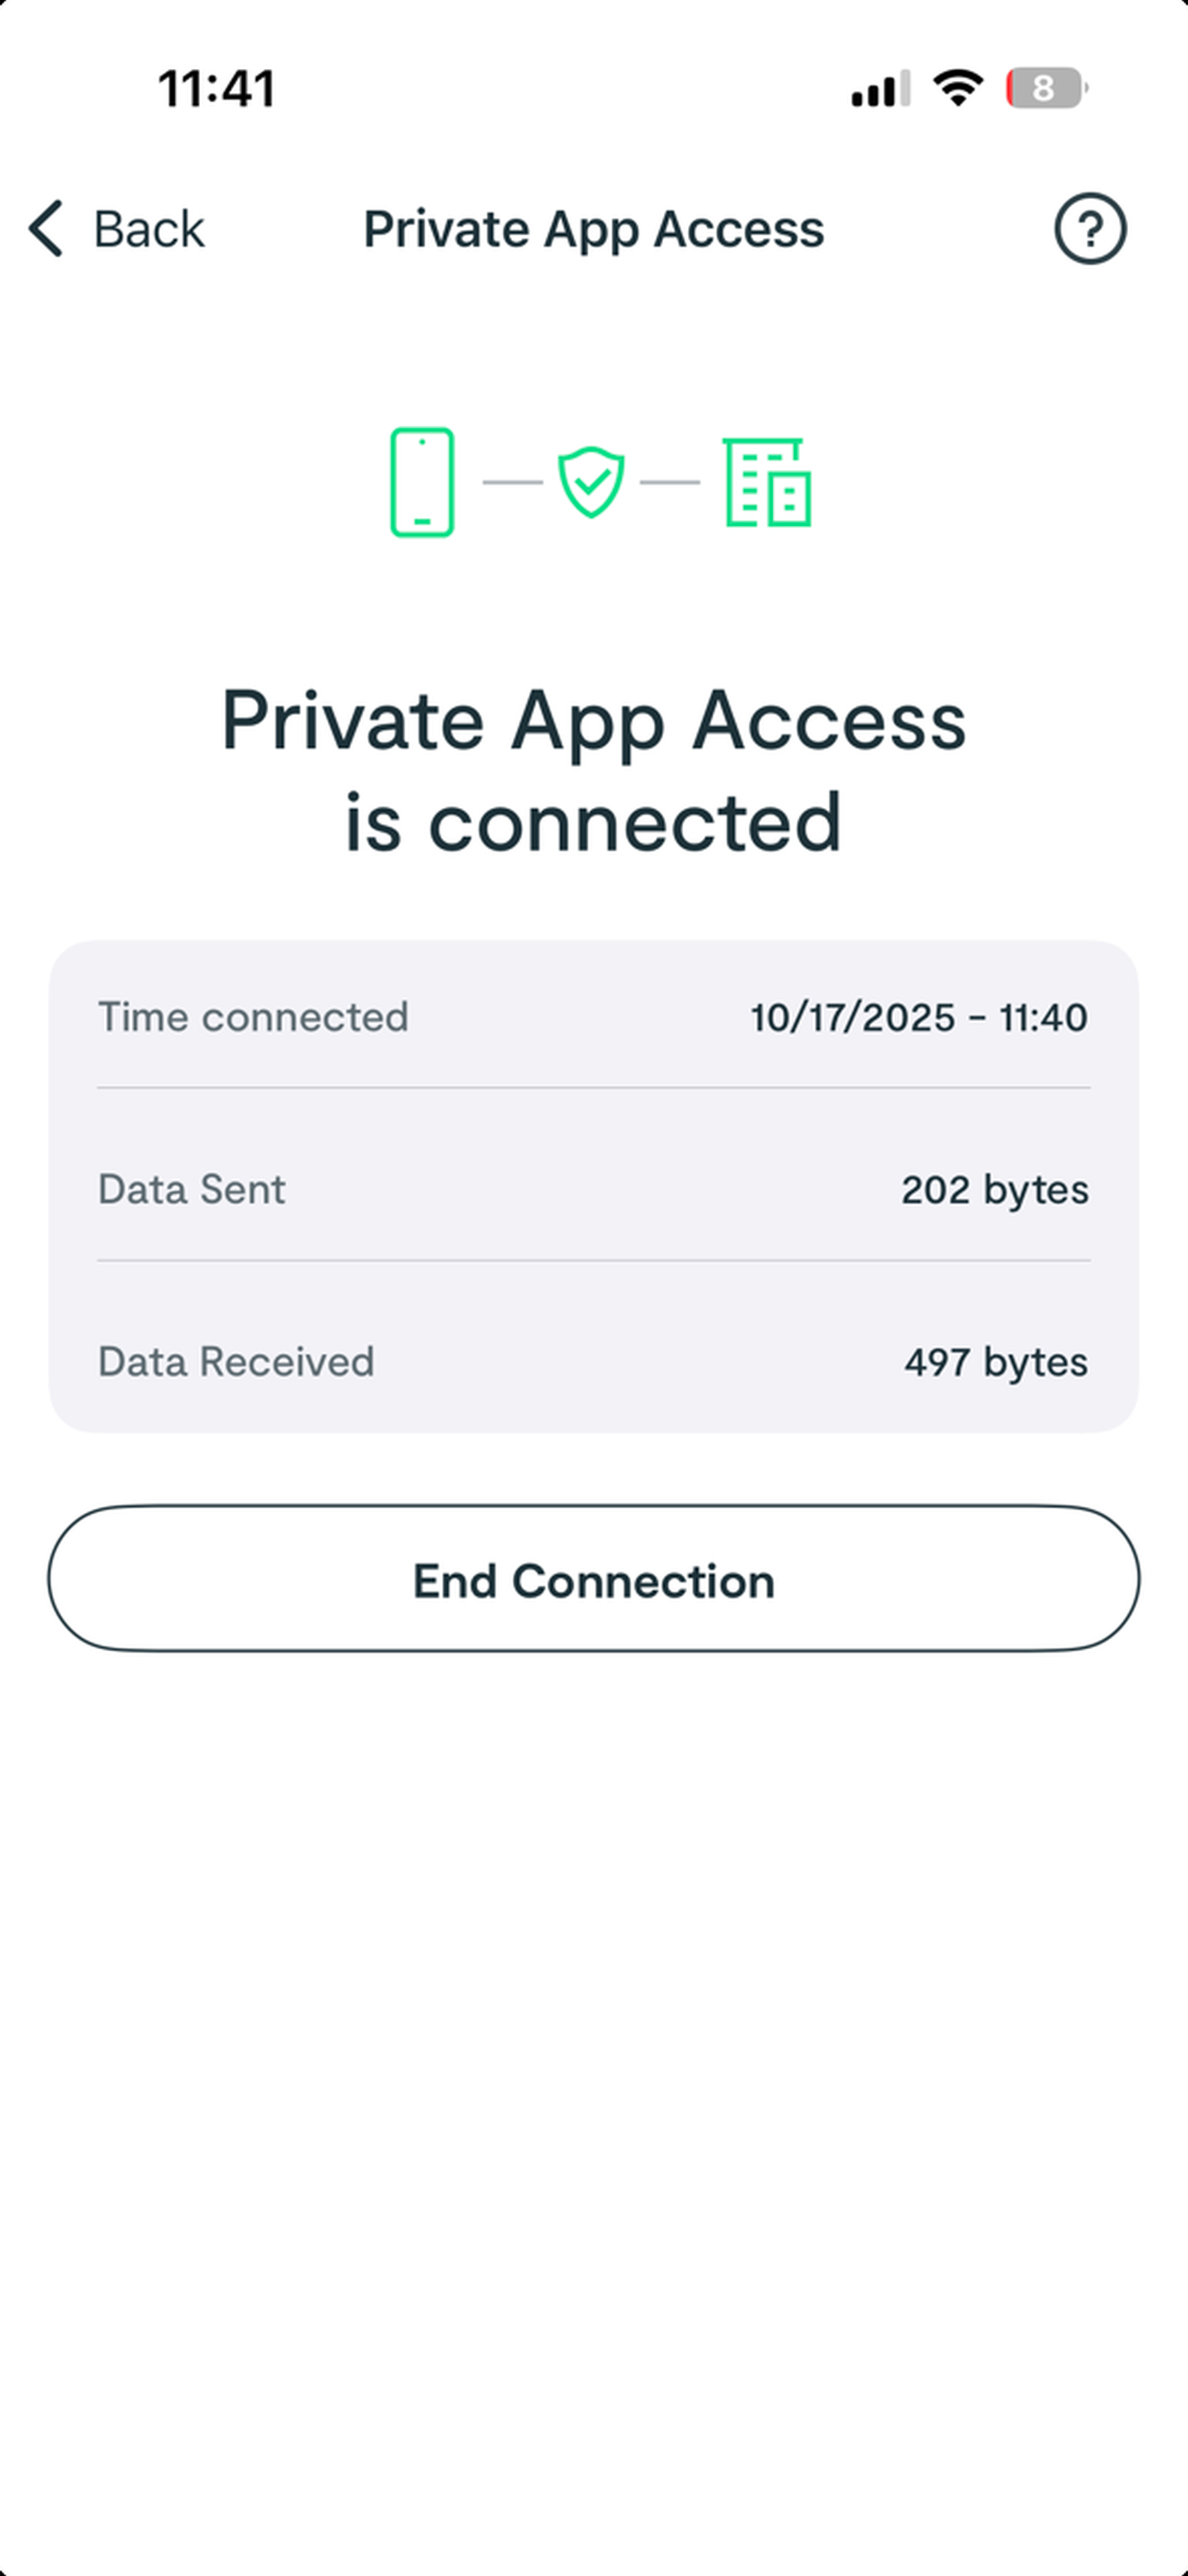Image resolution: width=1188 pixels, height=2576 pixels.
Task: Tap the help question mark icon
Action: [x=1090, y=229]
